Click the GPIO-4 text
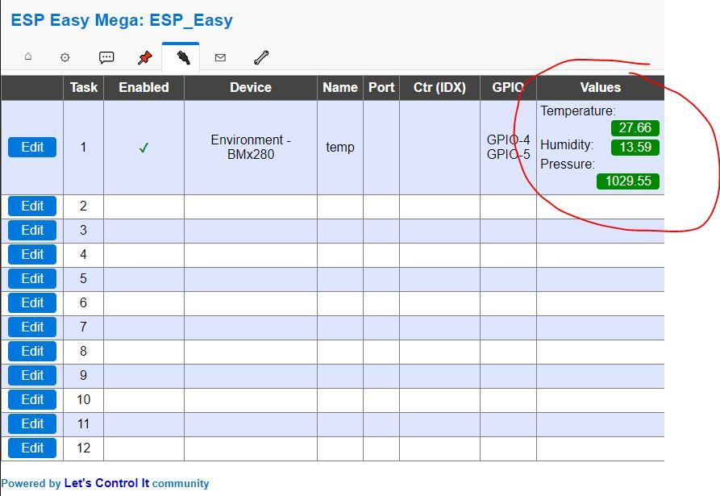720x496 pixels. (508, 140)
